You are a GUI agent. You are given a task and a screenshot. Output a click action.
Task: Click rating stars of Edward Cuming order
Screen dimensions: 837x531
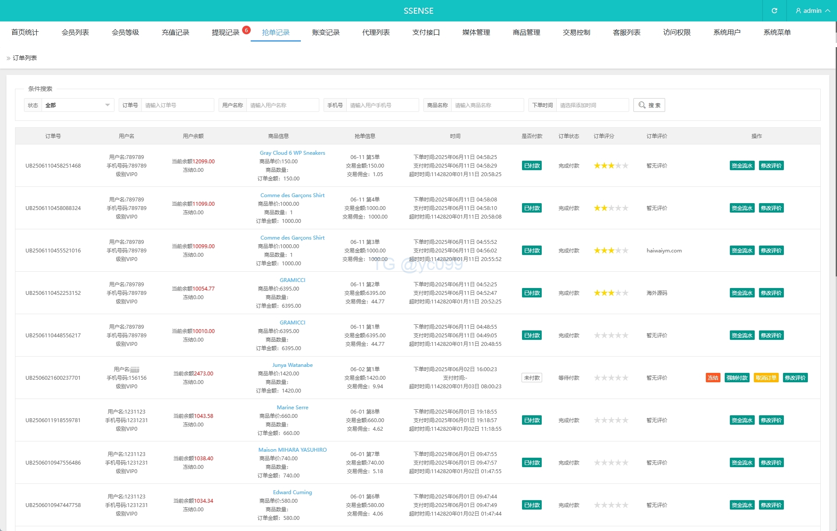click(x=611, y=505)
